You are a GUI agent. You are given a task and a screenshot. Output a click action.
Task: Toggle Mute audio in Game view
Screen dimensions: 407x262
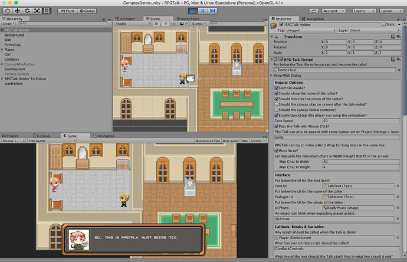pyautogui.click(x=230, y=141)
